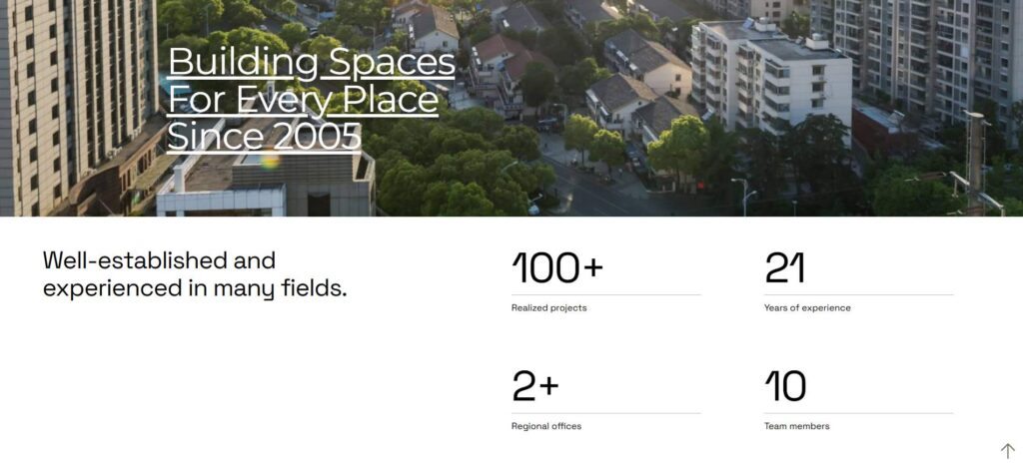Click the "10" team statistic number
Viewport: 1023px width, 463px height.
pos(785,386)
